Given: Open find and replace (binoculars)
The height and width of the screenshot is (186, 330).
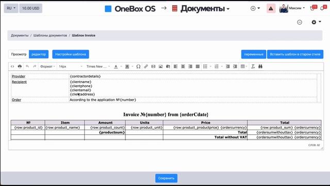Looking at the screenshot, I should pos(260,67).
